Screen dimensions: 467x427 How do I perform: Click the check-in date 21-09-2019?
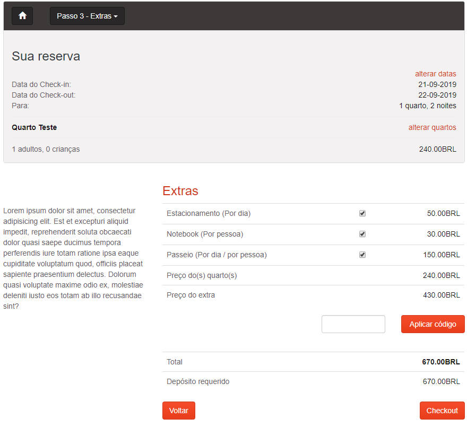point(437,84)
